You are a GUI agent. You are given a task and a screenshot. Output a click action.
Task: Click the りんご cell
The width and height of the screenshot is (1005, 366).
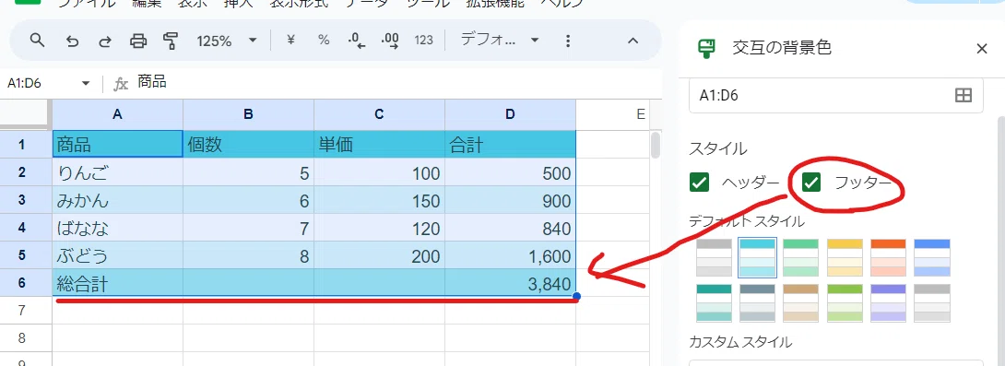point(117,172)
